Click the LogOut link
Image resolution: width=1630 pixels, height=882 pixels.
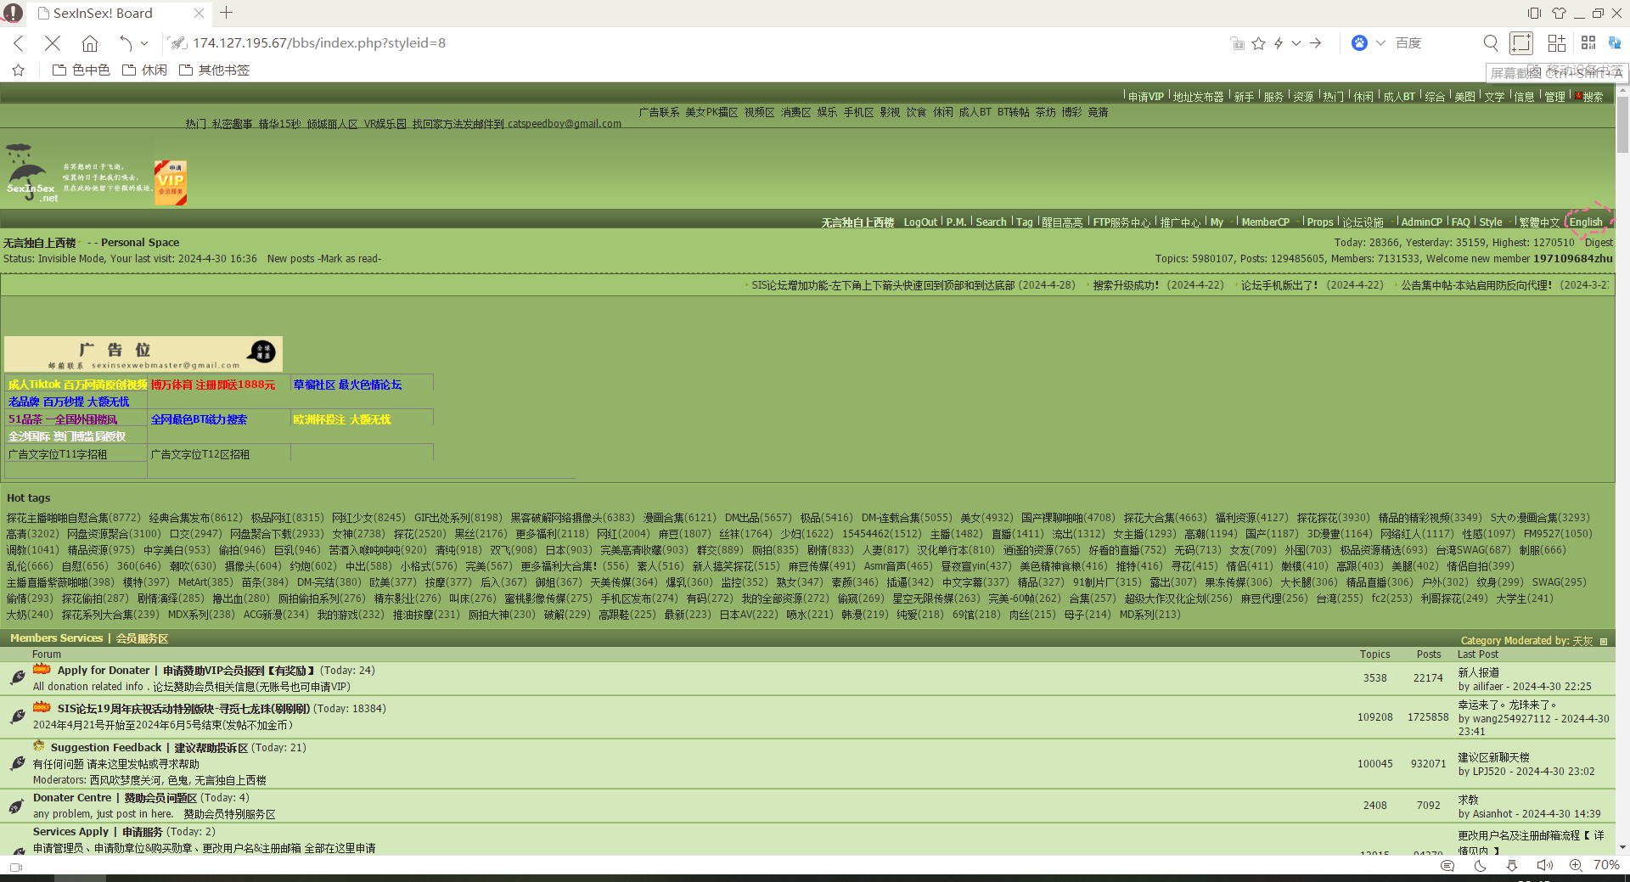(x=920, y=222)
